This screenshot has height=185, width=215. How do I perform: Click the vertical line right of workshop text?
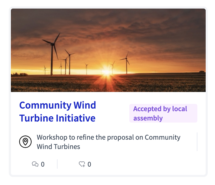pos(197,142)
